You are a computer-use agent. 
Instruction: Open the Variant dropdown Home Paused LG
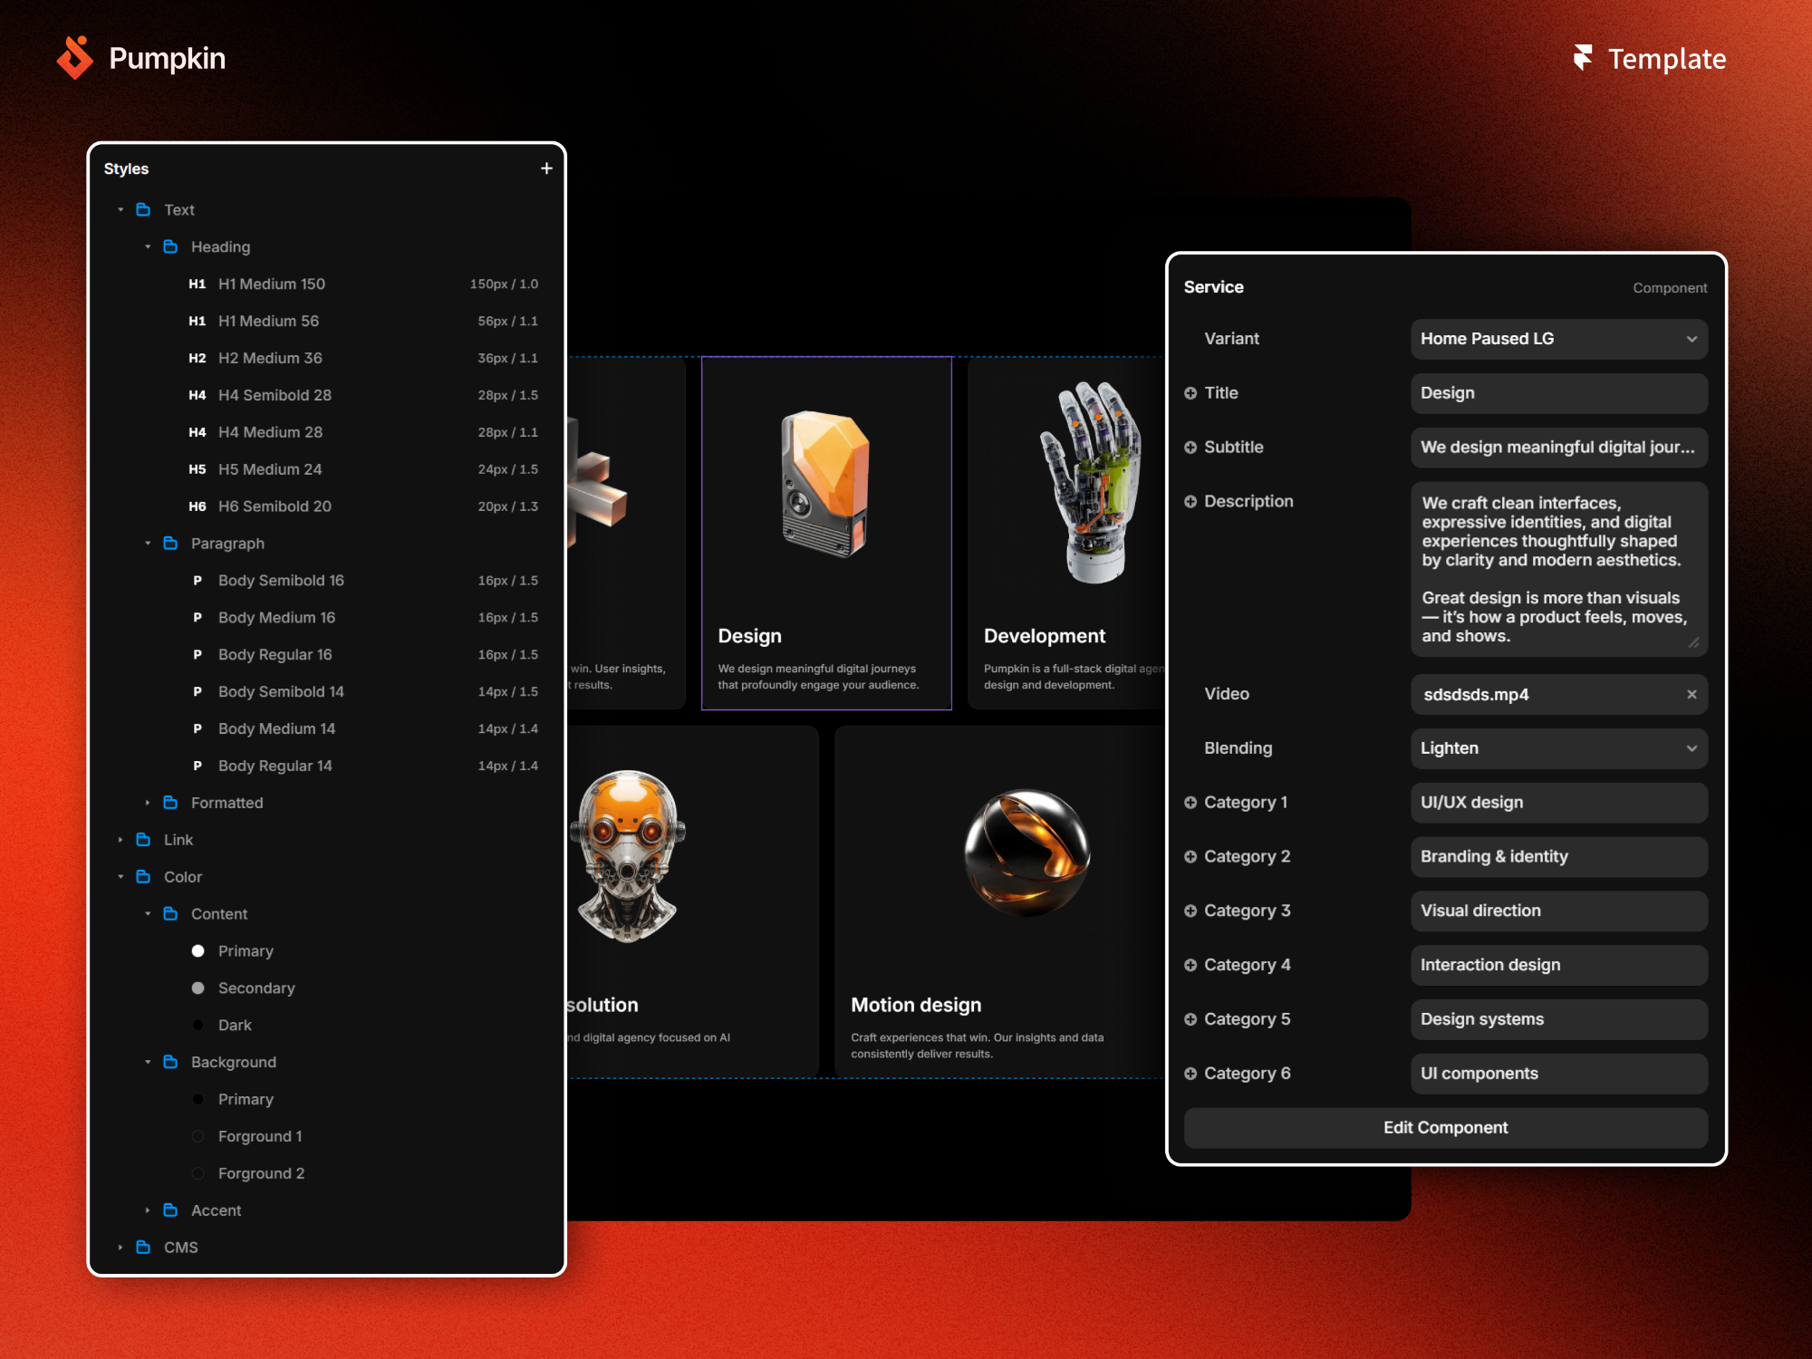click(1558, 339)
